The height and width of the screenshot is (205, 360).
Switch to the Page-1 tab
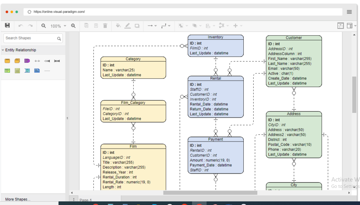85,200
